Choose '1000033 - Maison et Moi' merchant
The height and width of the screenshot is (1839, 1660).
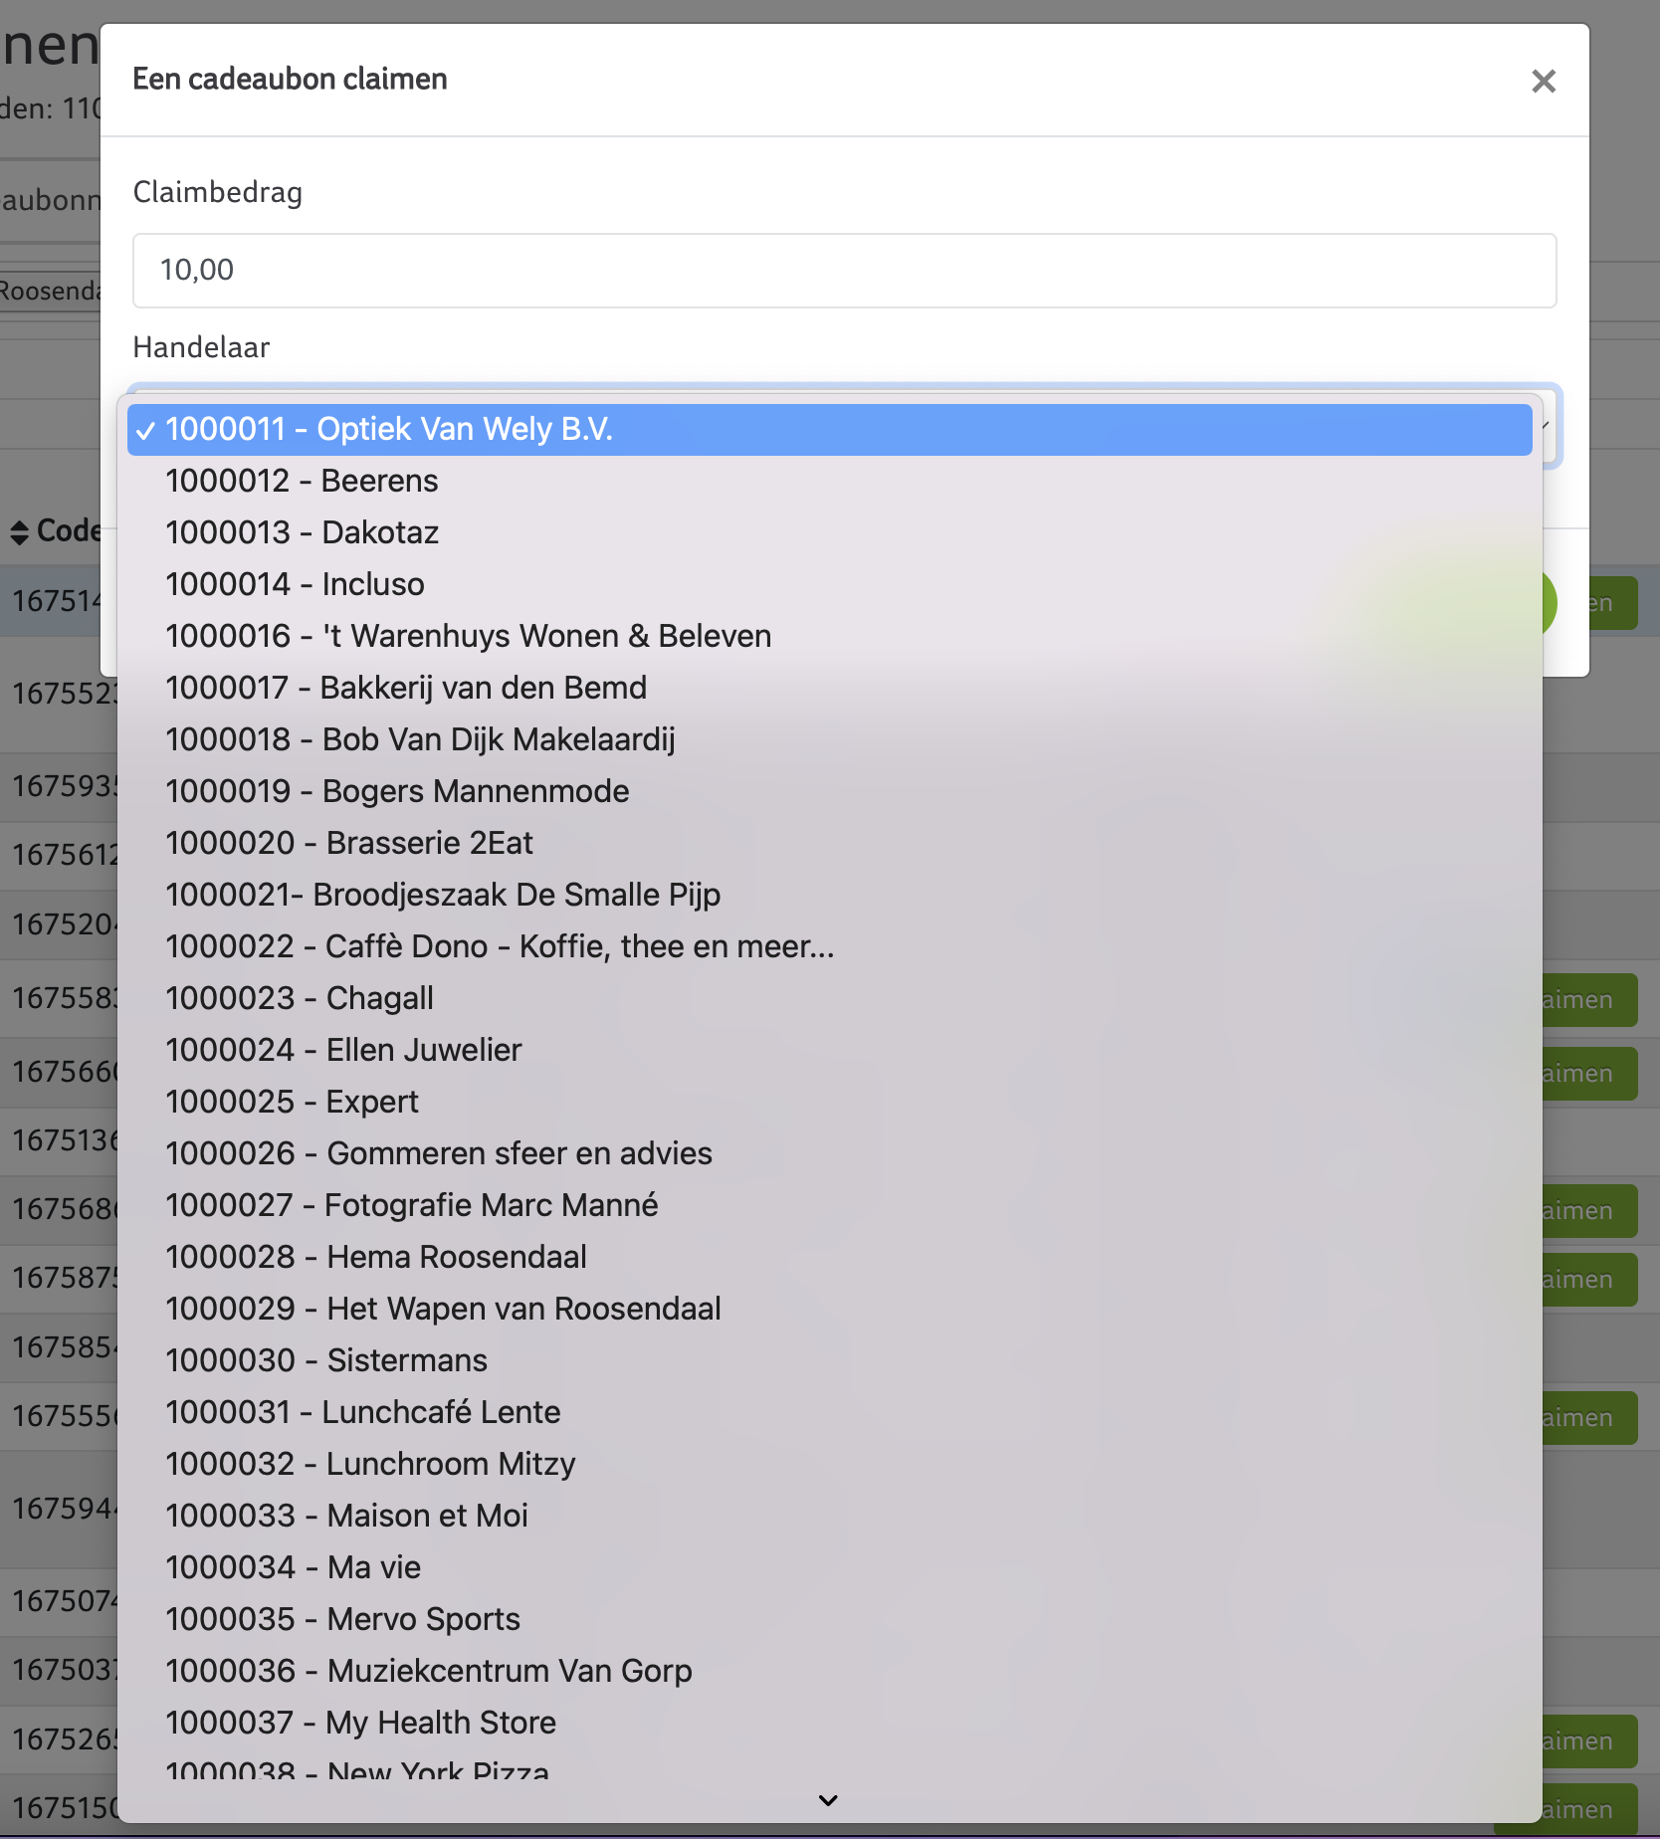tap(829, 1516)
